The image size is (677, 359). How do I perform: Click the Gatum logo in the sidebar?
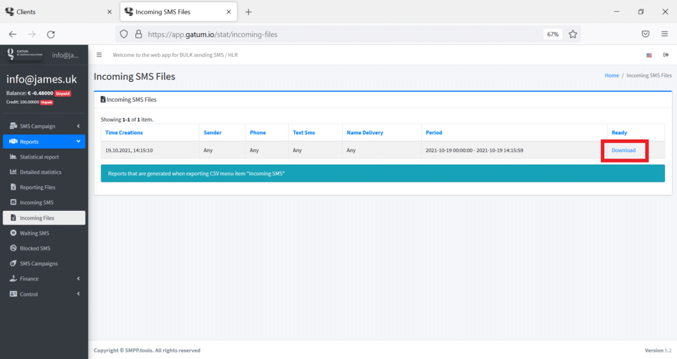[24, 54]
